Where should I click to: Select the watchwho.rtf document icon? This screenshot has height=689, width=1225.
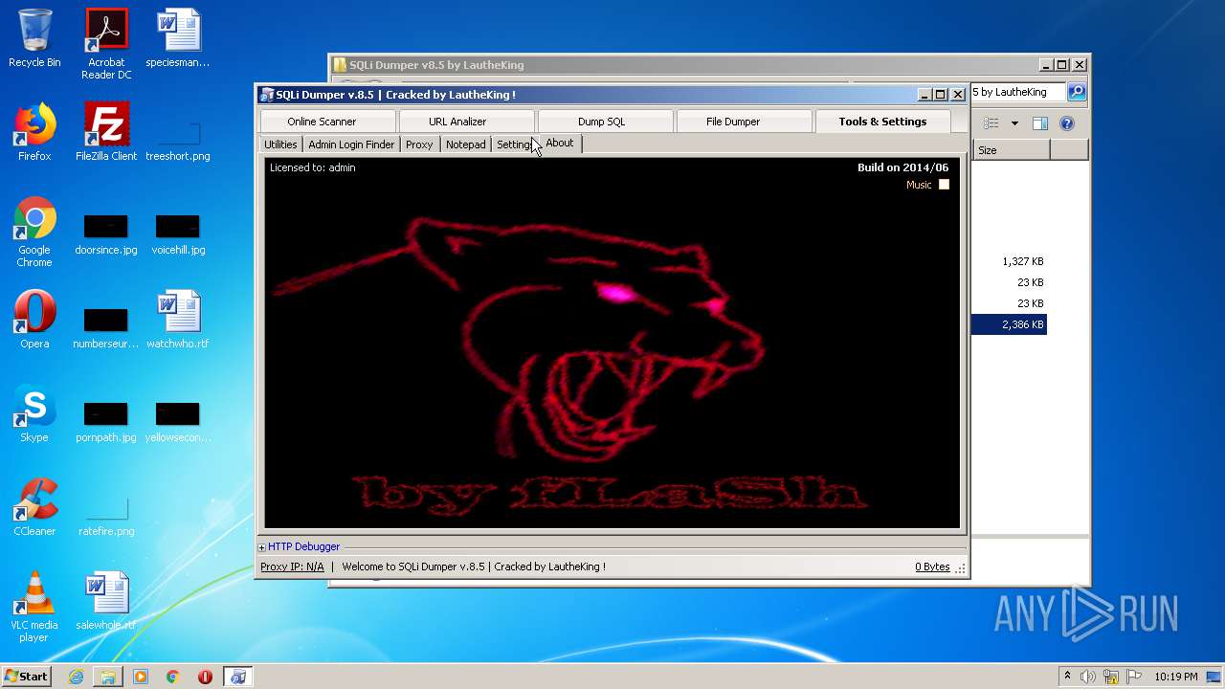178,321
